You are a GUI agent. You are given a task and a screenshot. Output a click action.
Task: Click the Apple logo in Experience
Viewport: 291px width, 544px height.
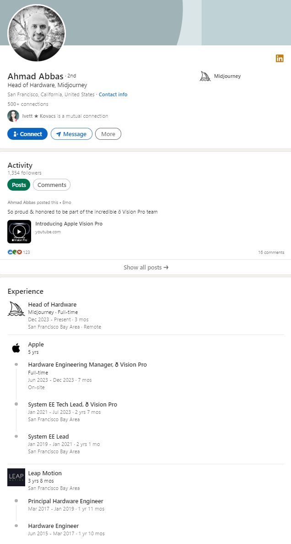(16, 348)
